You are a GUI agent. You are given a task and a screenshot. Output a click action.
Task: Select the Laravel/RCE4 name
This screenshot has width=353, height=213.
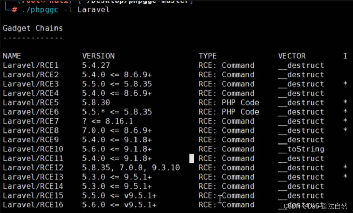[31, 93]
